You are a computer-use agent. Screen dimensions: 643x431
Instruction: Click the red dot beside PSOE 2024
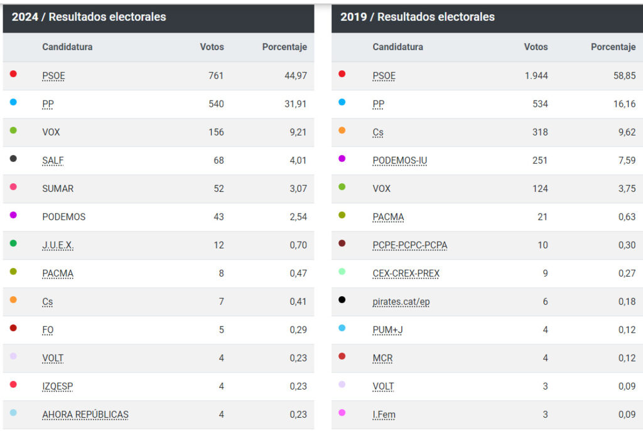pos(13,74)
